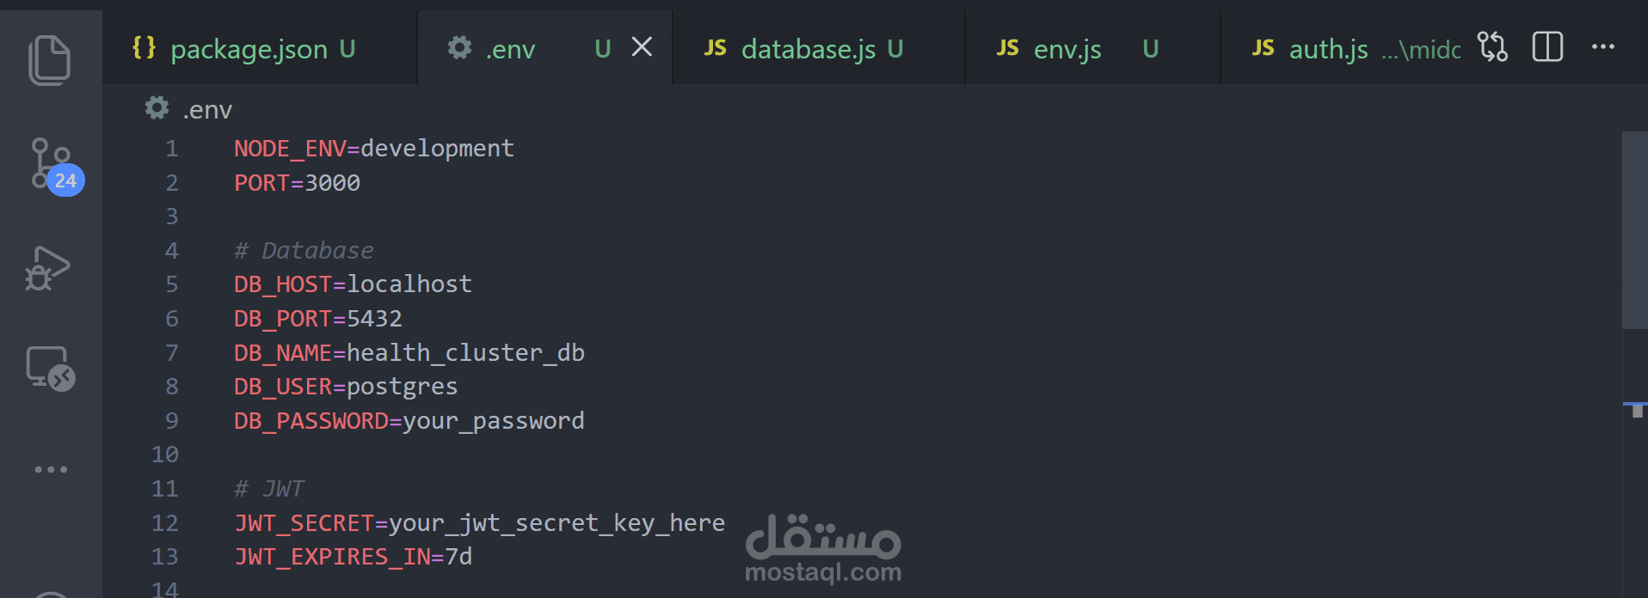
Task: Open Source Control with 24 pending changes
Action: 53,165
